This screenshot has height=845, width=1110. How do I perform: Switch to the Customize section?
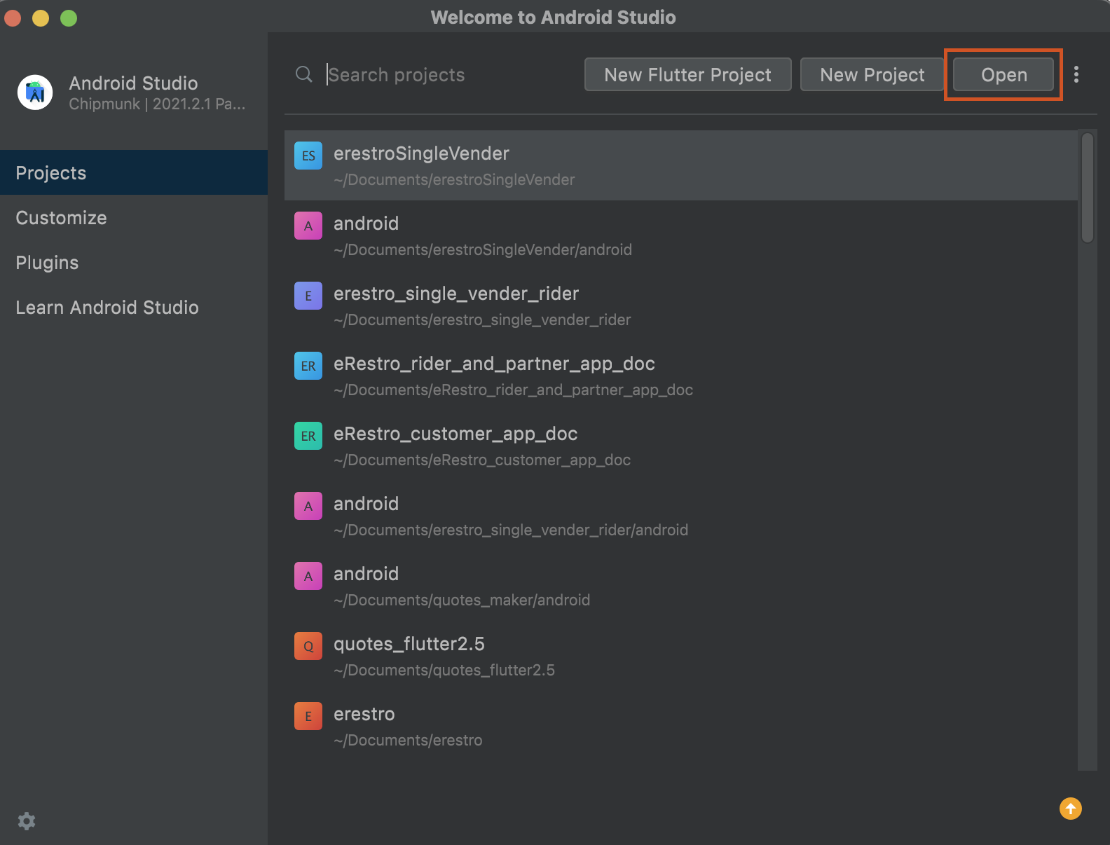(x=134, y=217)
